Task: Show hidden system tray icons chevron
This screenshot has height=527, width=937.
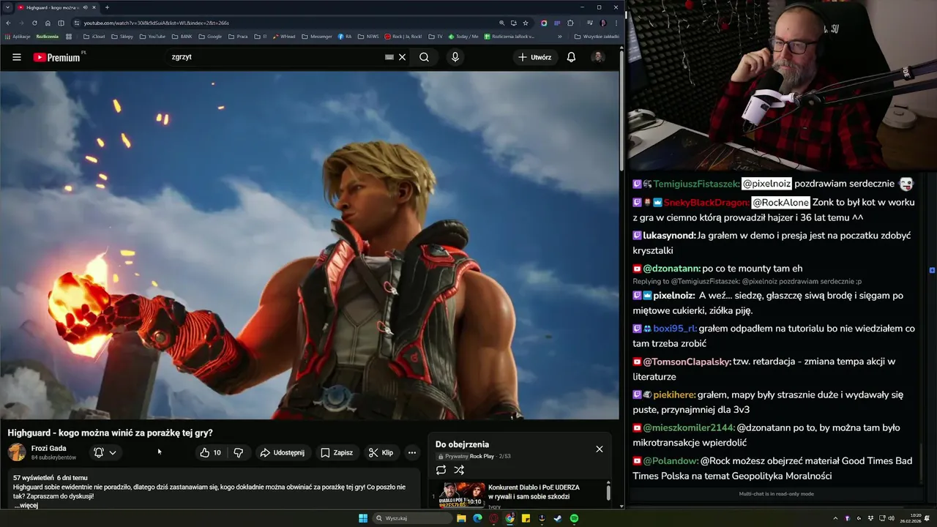Action: click(x=835, y=518)
